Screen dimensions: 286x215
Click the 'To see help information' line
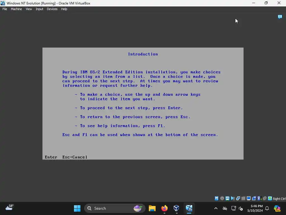tap(120, 126)
